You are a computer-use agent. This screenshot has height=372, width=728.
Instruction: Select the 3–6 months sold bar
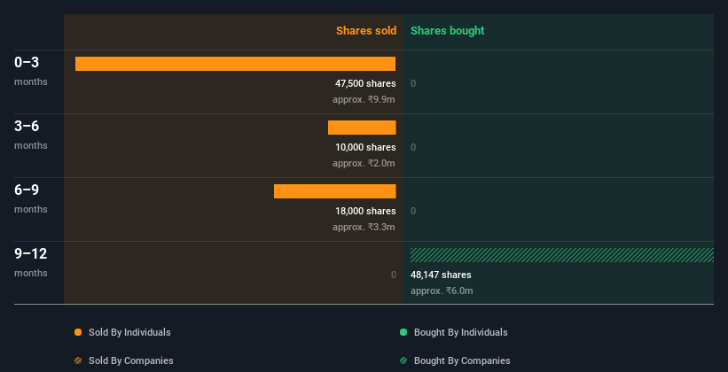pyautogui.click(x=362, y=128)
